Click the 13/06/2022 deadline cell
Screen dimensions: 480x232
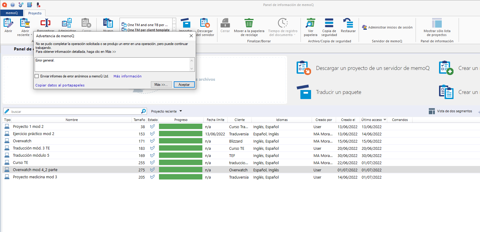click(x=215, y=134)
